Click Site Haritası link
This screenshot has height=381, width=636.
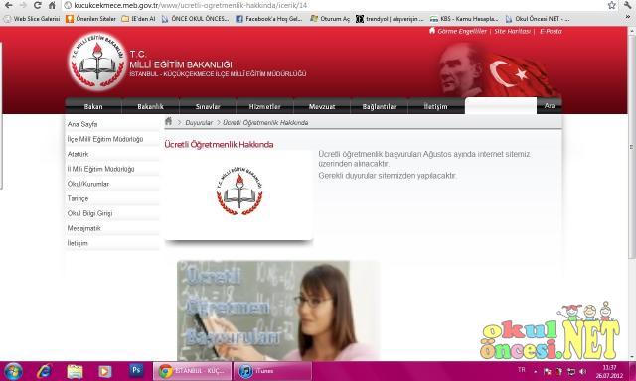tap(513, 31)
